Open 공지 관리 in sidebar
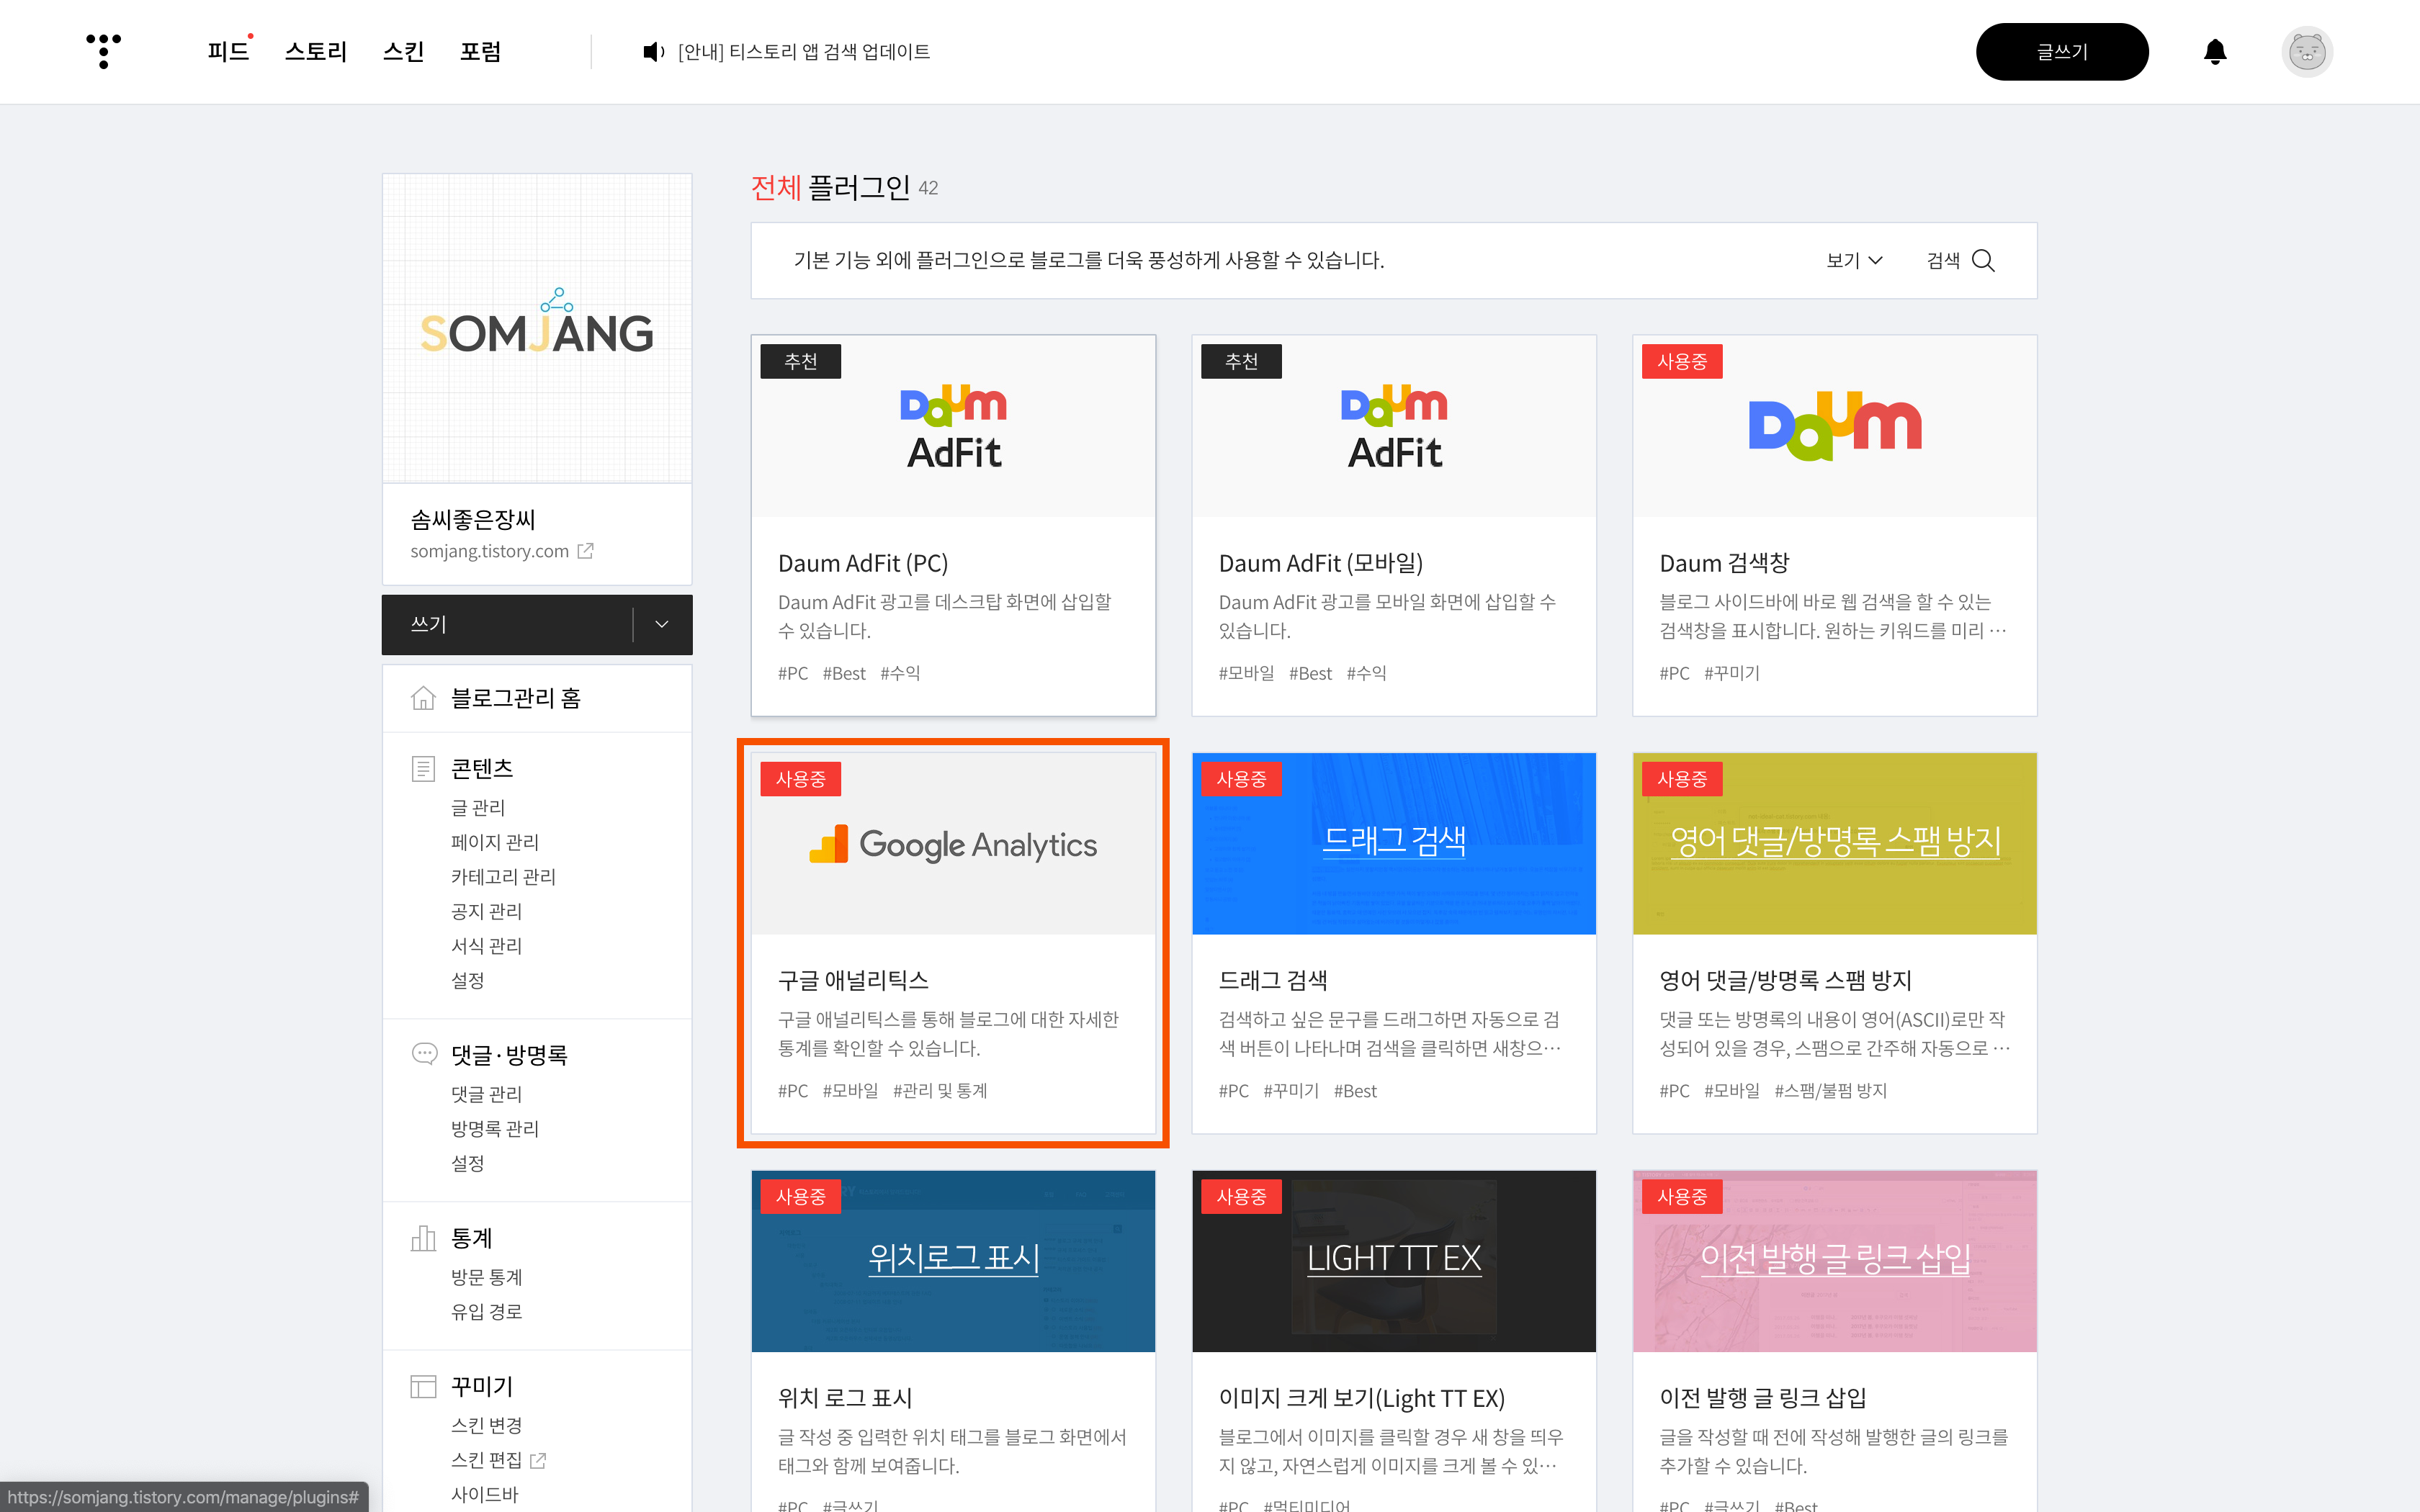2420x1512 pixels. point(486,911)
